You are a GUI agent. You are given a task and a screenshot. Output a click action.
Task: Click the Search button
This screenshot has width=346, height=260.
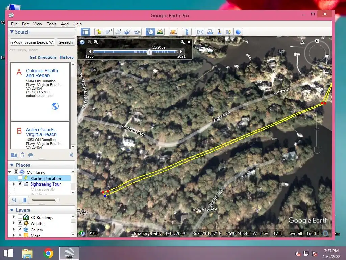click(x=66, y=42)
